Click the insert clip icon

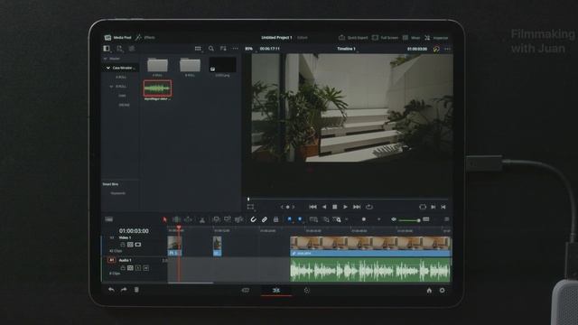(217, 219)
